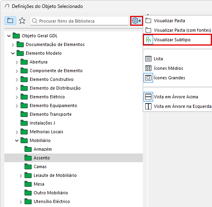212x207 pixels.
Task: Collapse the Elemento Modelo node
Action: tap(13, 54)
